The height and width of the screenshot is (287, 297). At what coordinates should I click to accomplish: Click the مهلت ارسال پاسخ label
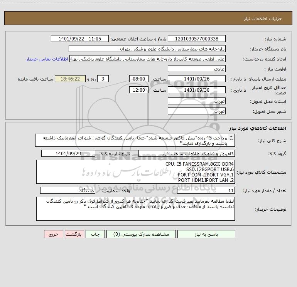[267, 79]
